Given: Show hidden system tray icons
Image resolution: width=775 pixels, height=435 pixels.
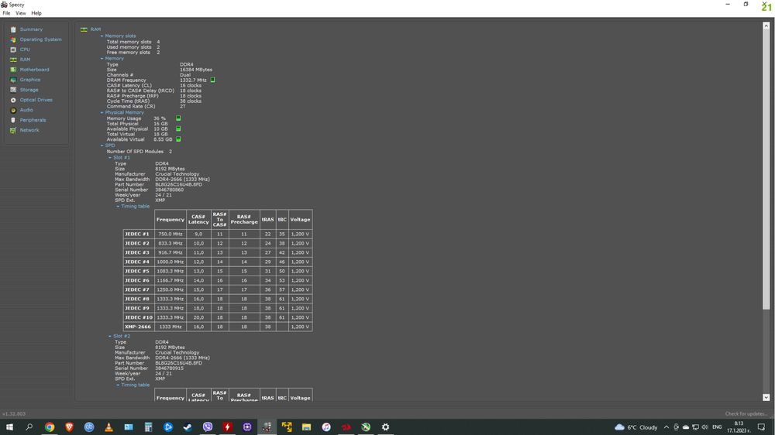Looking at the screenshot, I should pyautogui.click(x=666, y=427).
